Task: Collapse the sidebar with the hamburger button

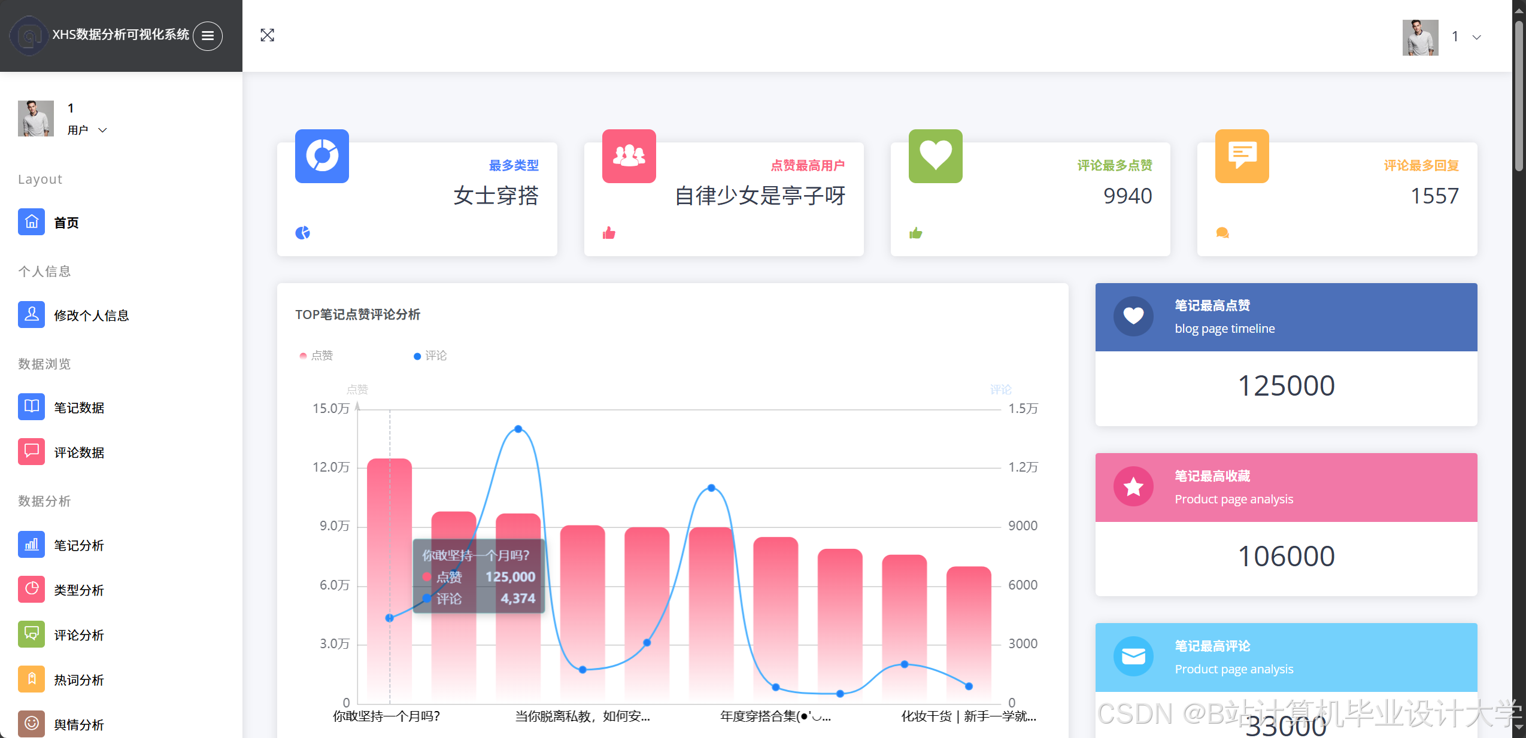Action: coord(208,35)
